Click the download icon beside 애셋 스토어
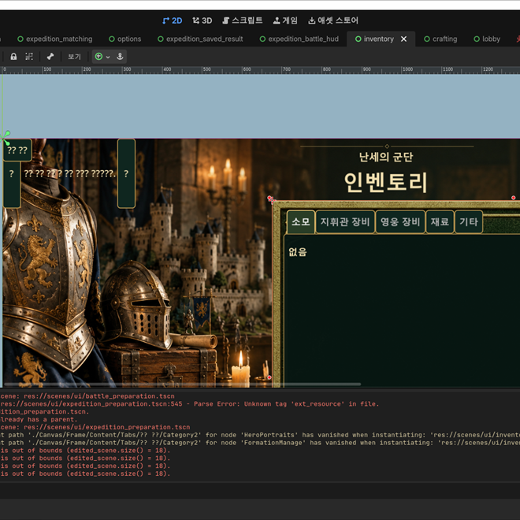 click(312, 20)
